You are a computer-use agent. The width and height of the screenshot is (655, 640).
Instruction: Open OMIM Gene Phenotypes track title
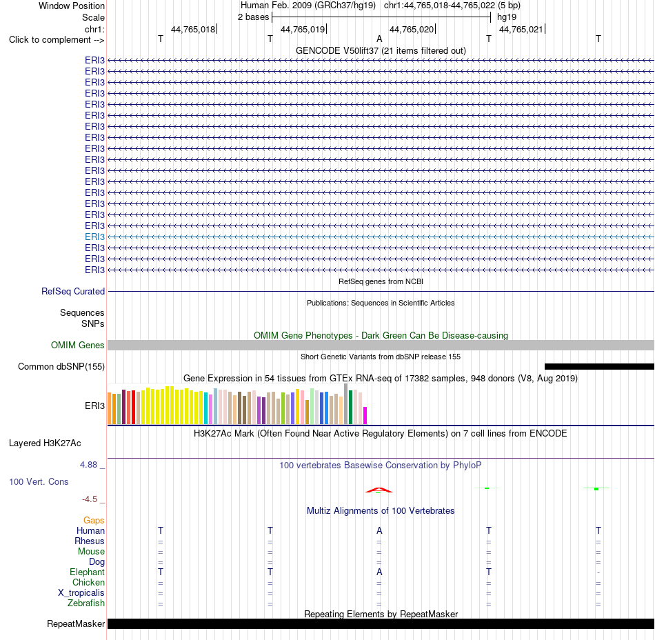click(381, 335)
